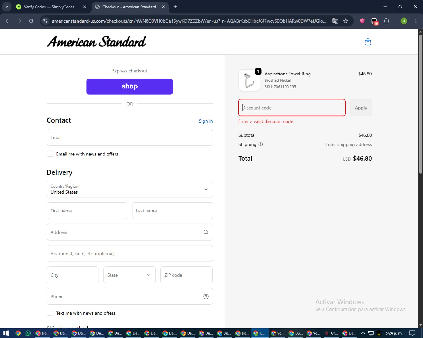Click the Phone input field
This screenshot has width=423, height=338.
130,296
